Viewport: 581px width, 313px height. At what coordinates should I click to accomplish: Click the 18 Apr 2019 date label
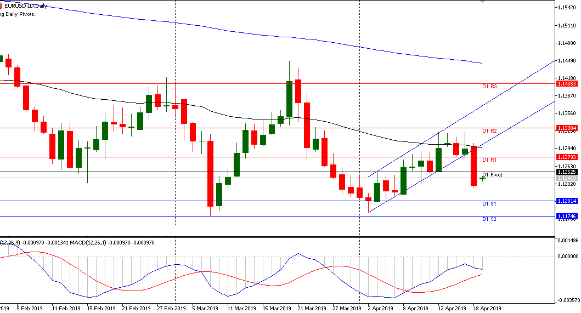click(x=487, y=309)
